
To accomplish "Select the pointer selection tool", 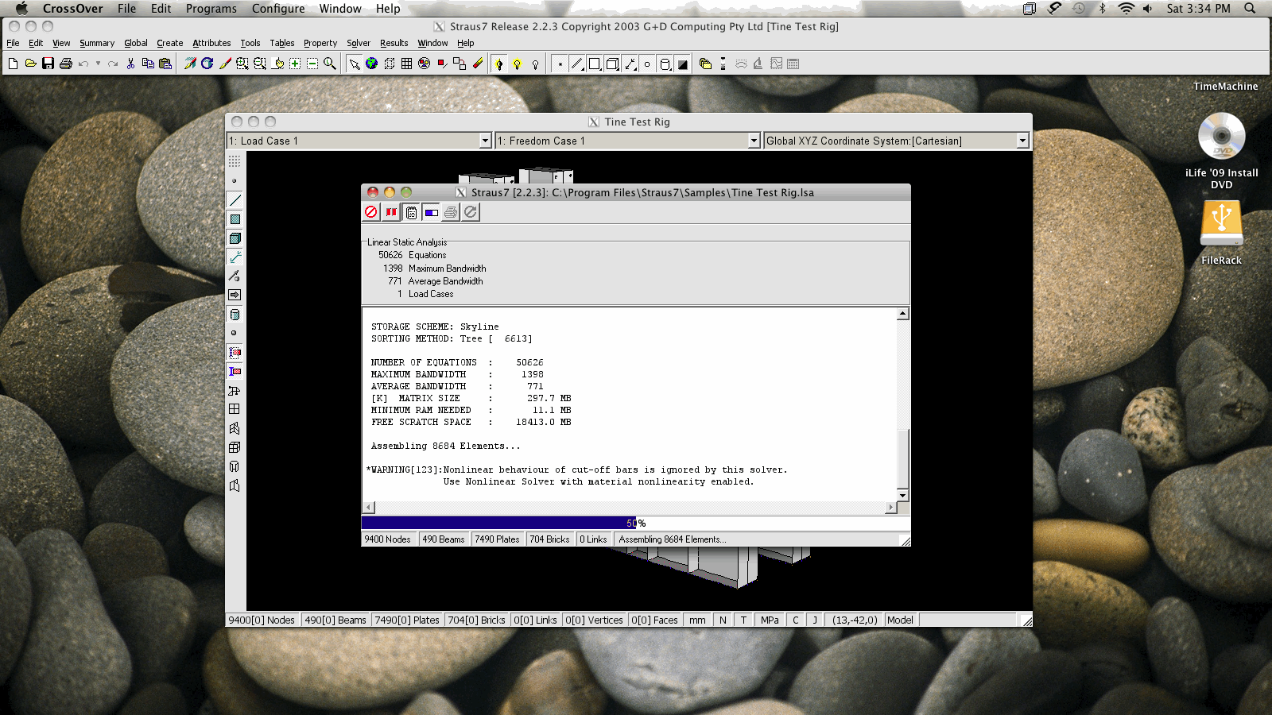I will pyautogui.click(x=354, y=63).
